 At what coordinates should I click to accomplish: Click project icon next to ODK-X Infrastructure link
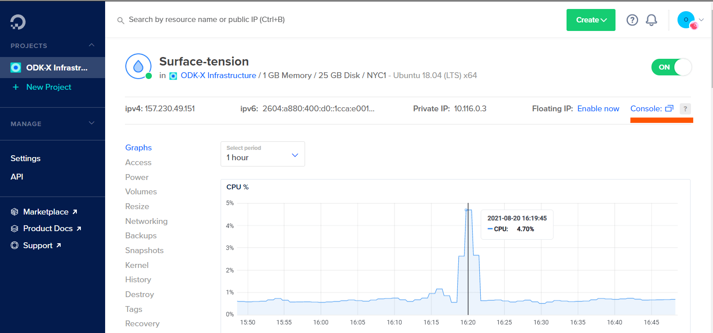(173, 76)
